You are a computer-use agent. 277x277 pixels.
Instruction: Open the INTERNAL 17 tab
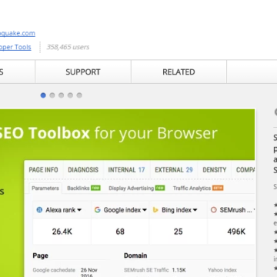click(126, 170)
